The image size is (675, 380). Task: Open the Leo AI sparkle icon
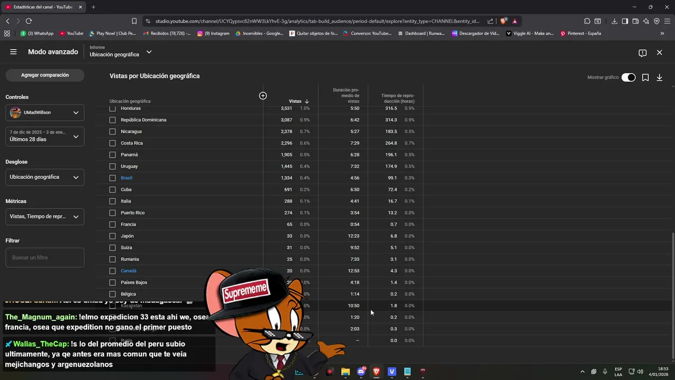(646, 21)
